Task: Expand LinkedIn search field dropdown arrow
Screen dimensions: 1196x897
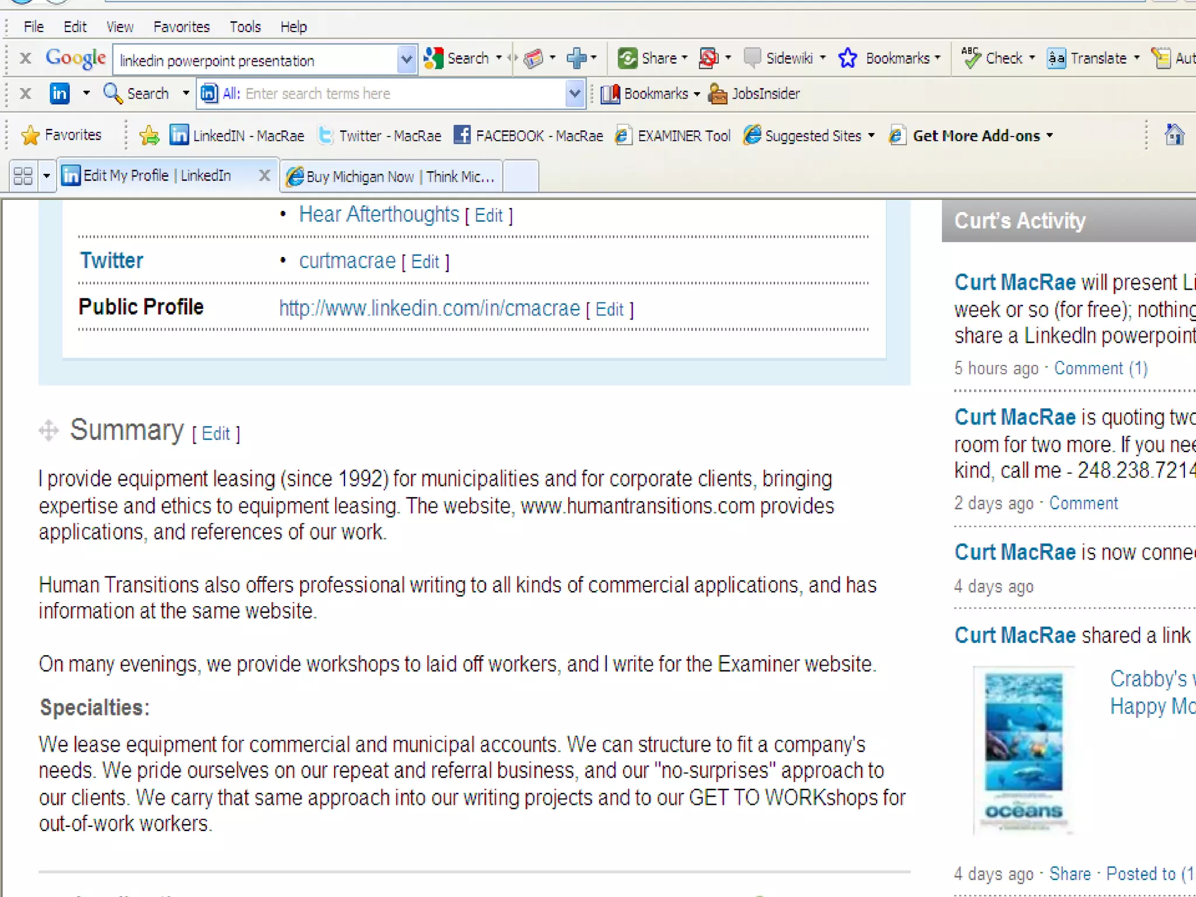Action: coord(575,93)
